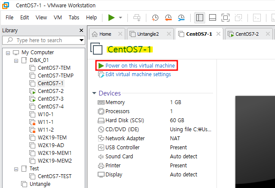Open the Edit menu
275x188 pixels.
[x=25, y=18]
